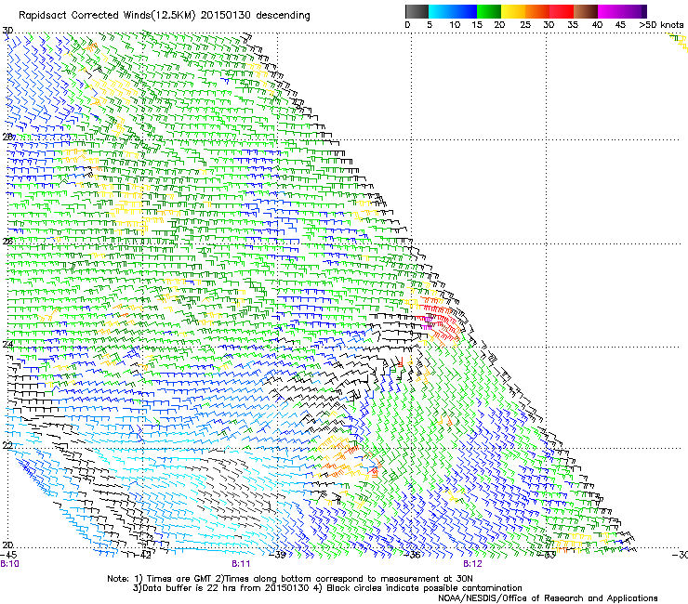Image resolution: width=688 pixels, height=604 pixels.
Task: Pick the red 30-35 knots legend swatch
Action: pyautogui.click(x=562, y=11)
